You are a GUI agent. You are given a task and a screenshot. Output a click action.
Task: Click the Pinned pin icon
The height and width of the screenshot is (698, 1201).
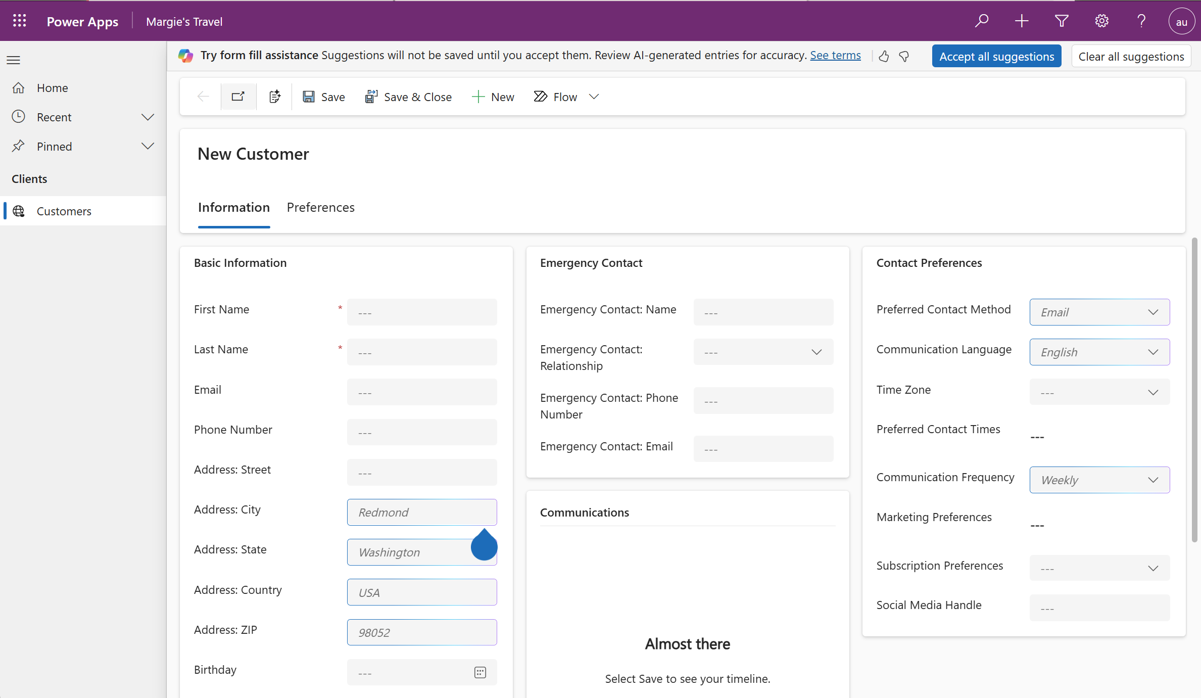(x=19, y=146)
